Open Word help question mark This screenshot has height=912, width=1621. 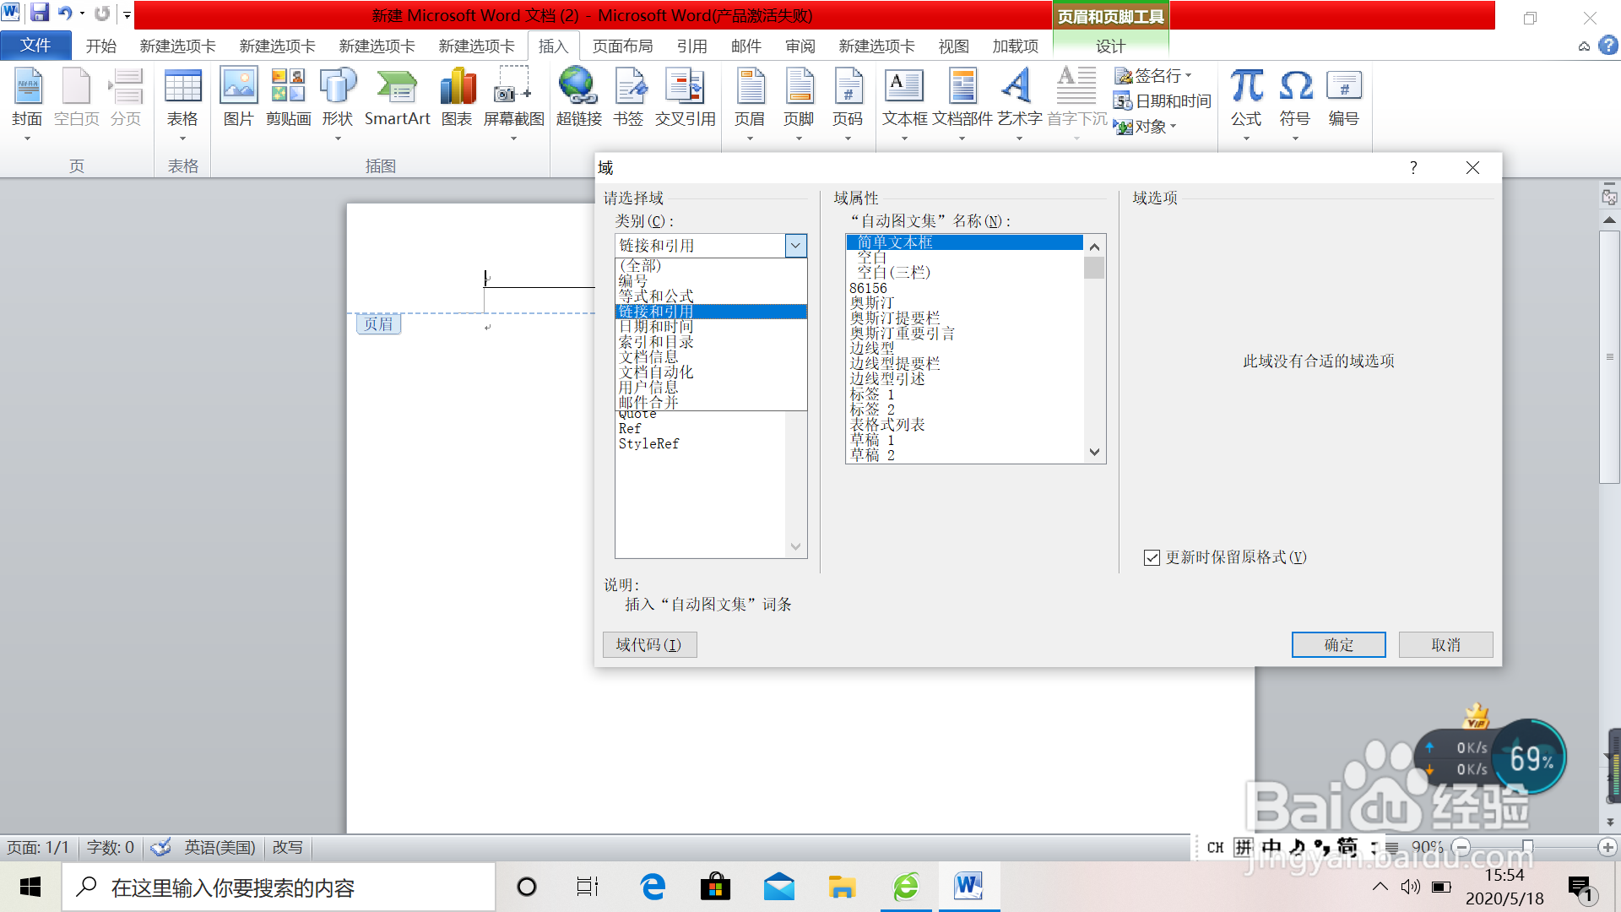pos(1609,46)
